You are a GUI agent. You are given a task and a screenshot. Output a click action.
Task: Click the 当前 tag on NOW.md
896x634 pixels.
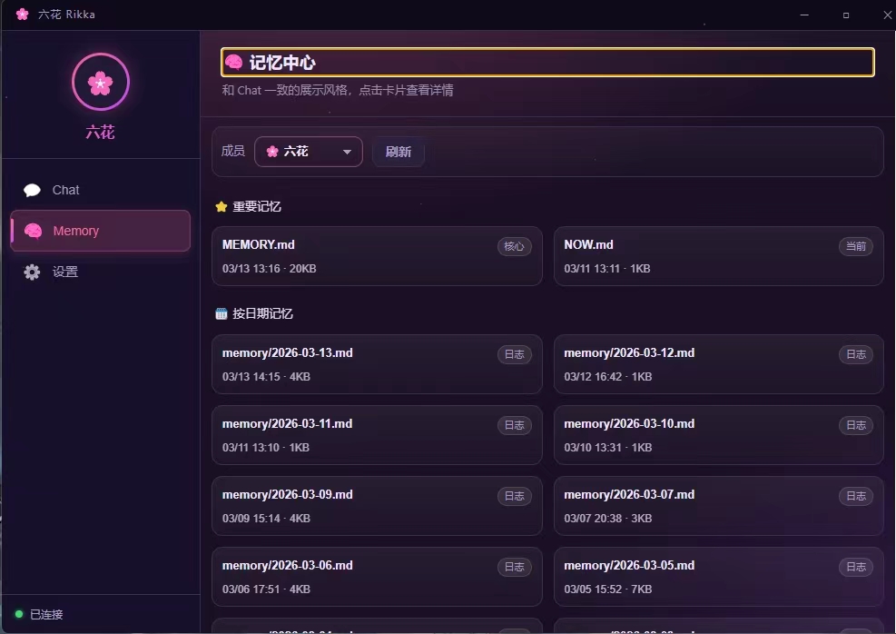855,246
